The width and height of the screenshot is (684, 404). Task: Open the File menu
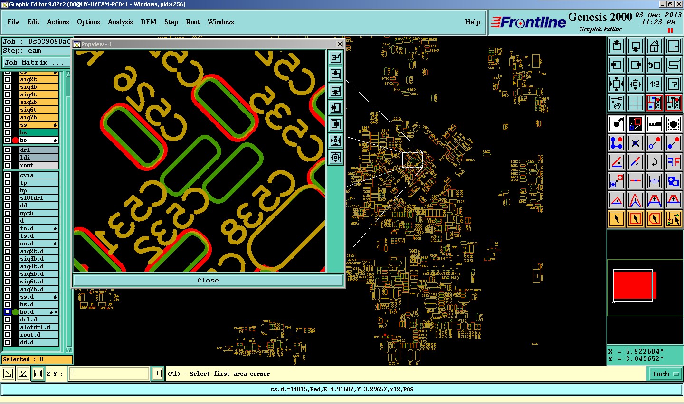[13, 22]
